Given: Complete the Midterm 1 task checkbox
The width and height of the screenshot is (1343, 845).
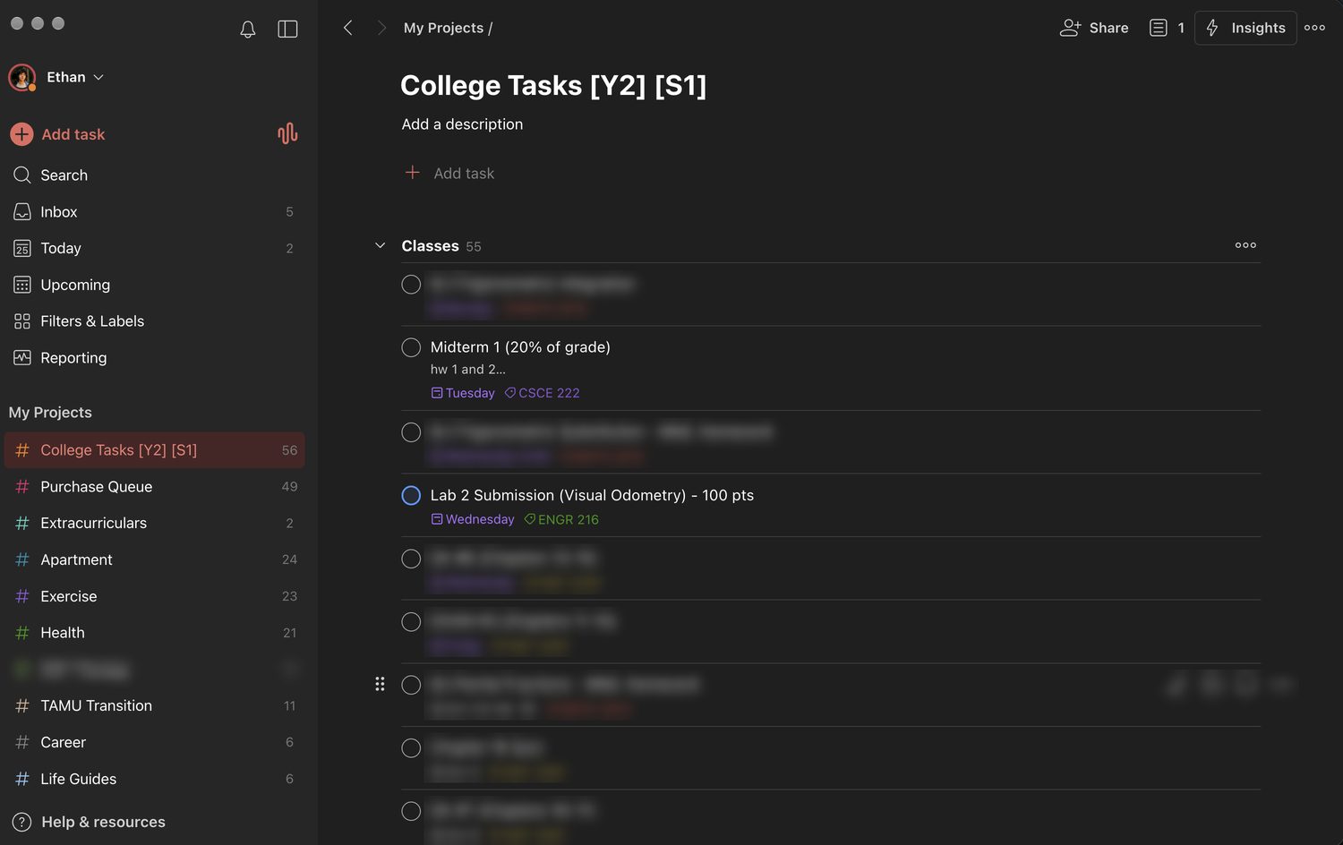Looking at the screenshot, I should (x=411, y=347).
